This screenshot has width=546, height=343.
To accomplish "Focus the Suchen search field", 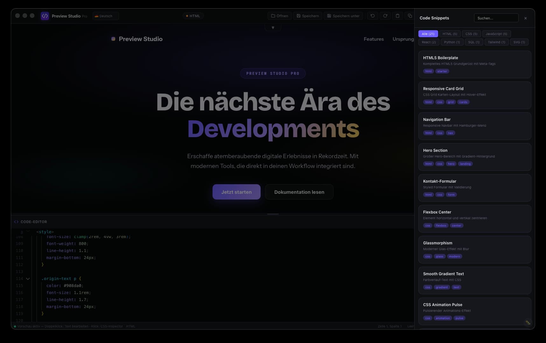I will (496, 18).
